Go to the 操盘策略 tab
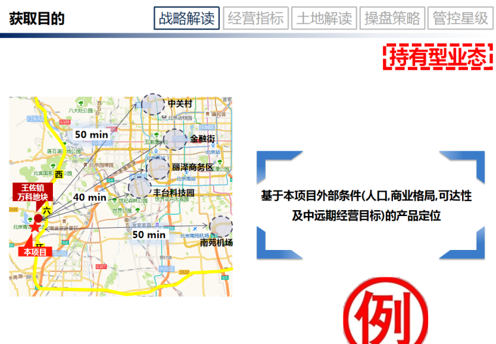496x344 pixels. pos(392,18)
